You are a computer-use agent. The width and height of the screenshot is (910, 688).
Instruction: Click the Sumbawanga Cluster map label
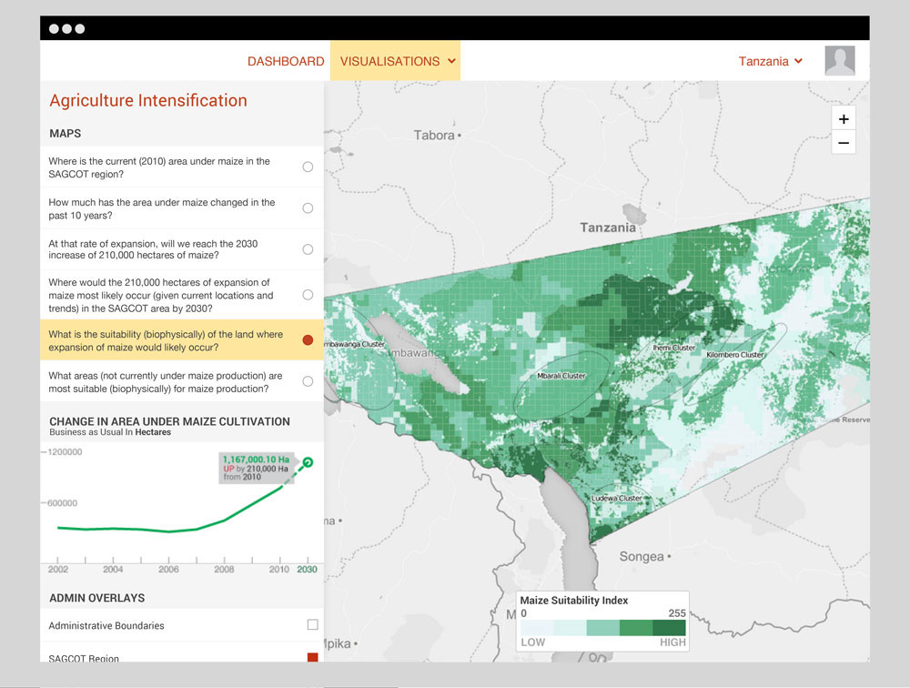pos(355,344)
